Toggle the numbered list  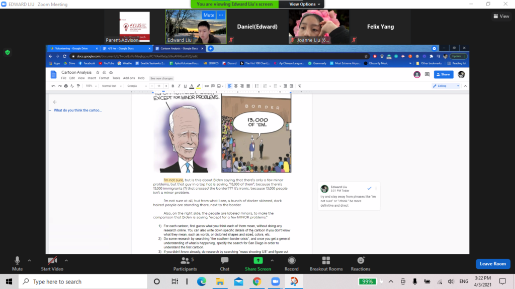coord(265,86)
